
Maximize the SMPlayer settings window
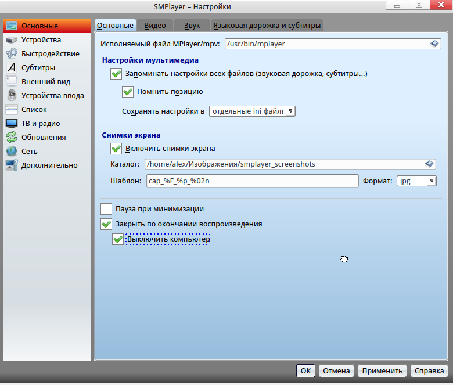click(419, 5)
